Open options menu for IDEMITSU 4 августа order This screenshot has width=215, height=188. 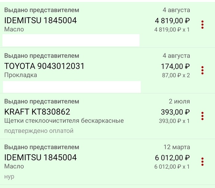pyautogui.click(x=202, y=25)
